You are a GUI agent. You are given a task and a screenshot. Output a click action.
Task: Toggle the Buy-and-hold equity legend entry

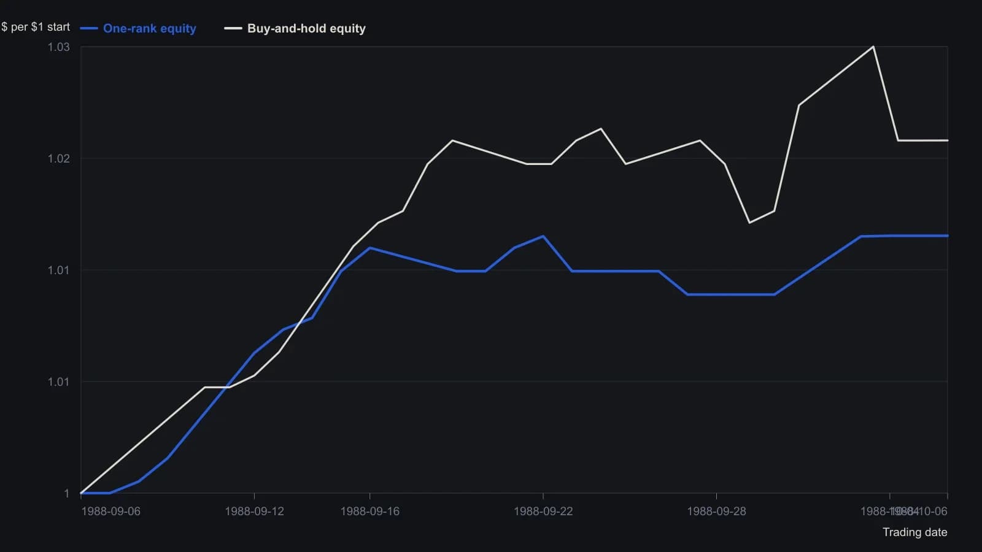295,28
